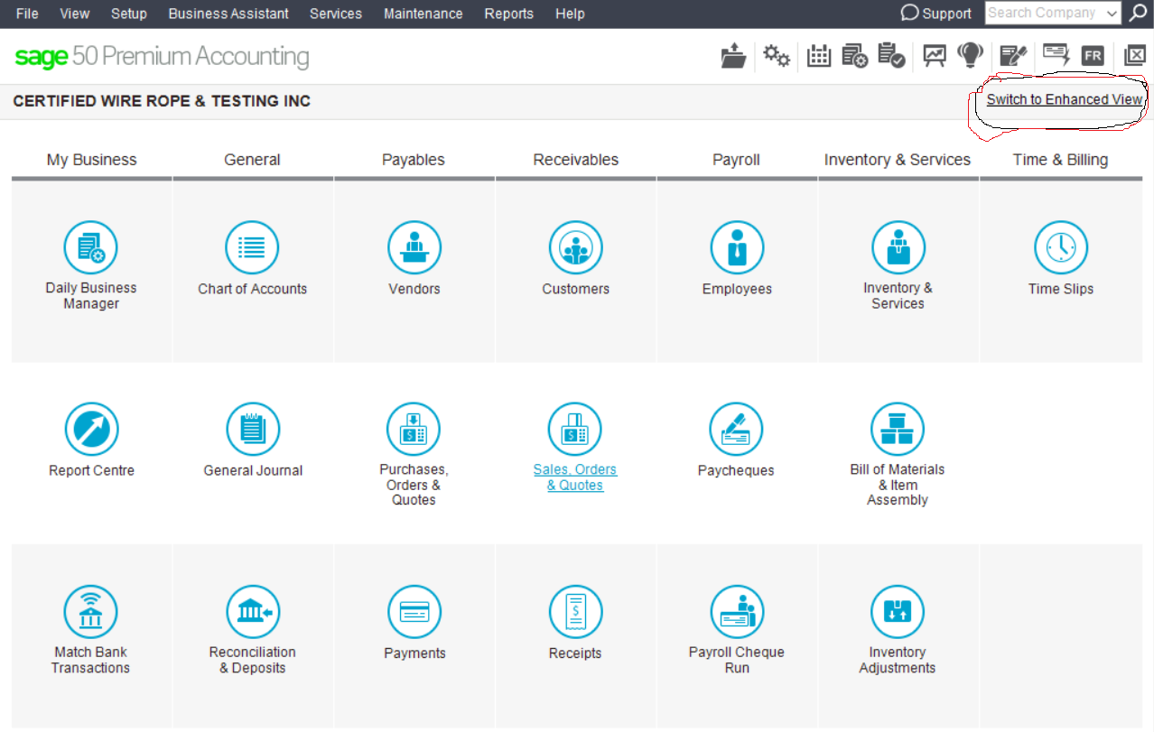1154x732 pixels.
Task: Open the Paycheques journal icon
Action: [x=736, y=430]
